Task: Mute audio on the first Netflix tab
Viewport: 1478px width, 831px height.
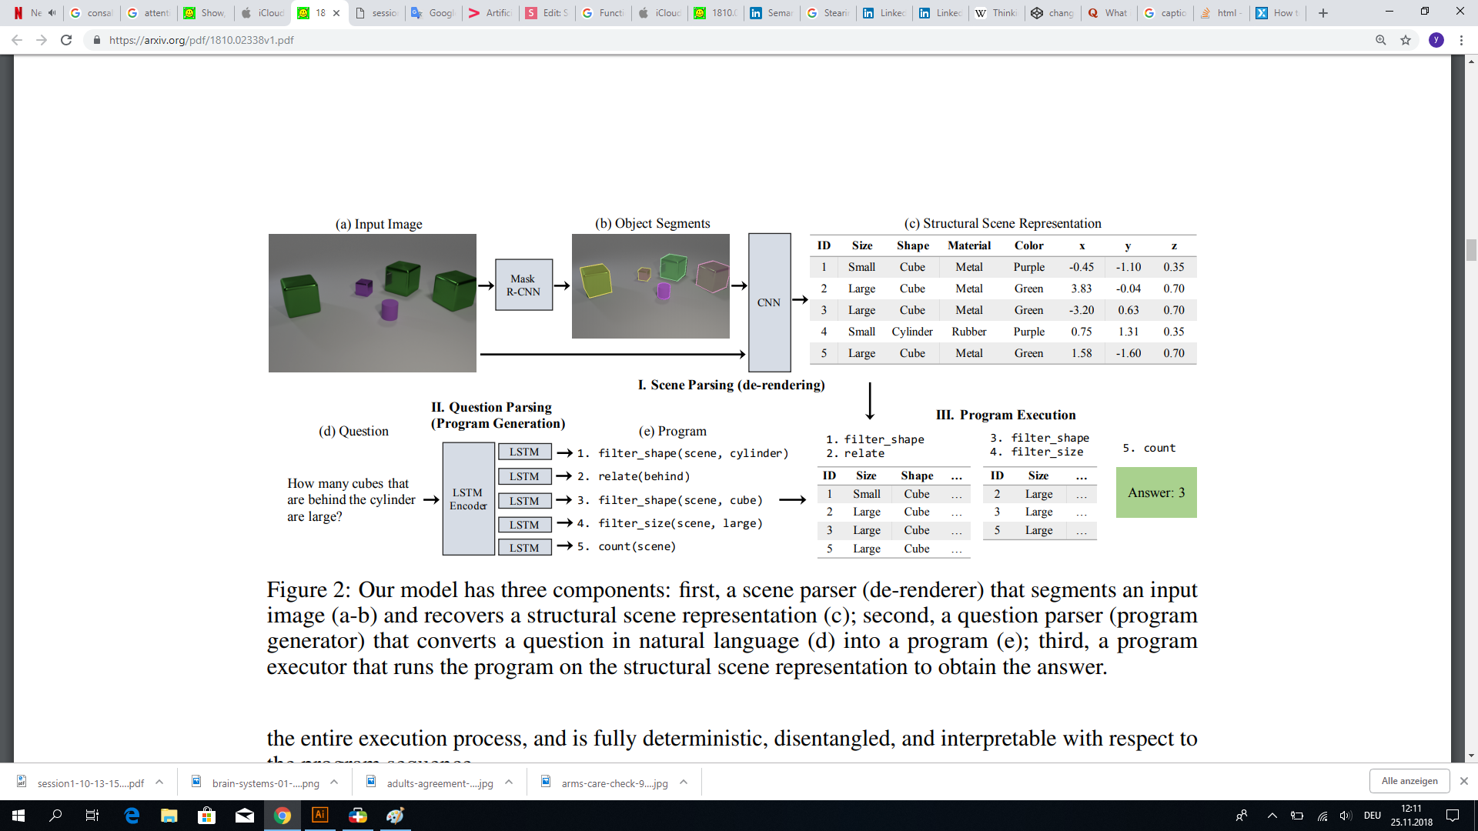Action: point(52,13)
